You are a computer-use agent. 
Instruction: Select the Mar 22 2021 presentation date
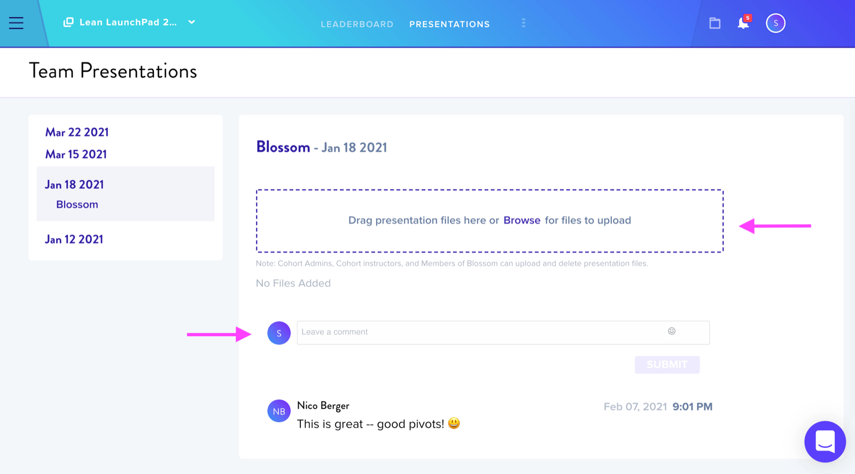[x=77, y=132]
